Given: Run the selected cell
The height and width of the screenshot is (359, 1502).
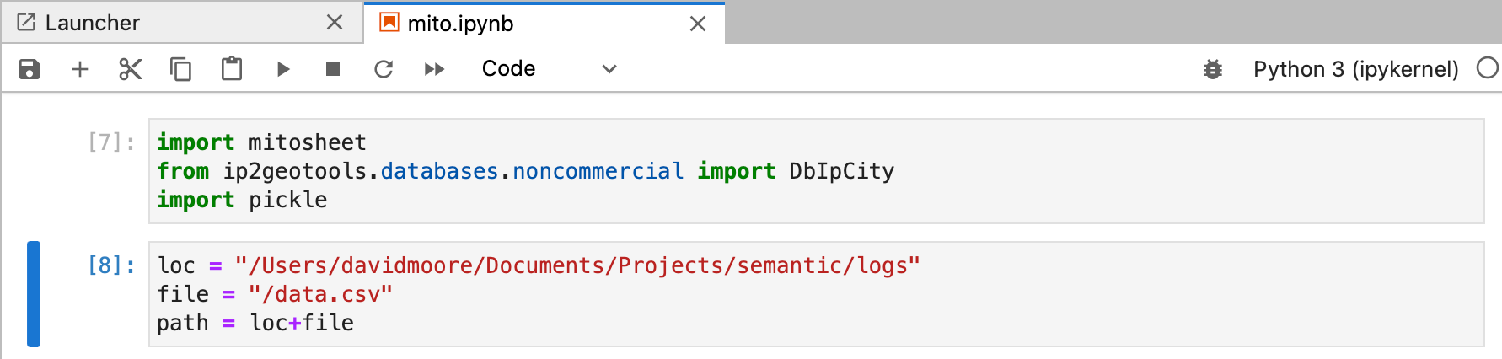Looking at the screenshot, I should pyautogui.click(x=283, y=69).
